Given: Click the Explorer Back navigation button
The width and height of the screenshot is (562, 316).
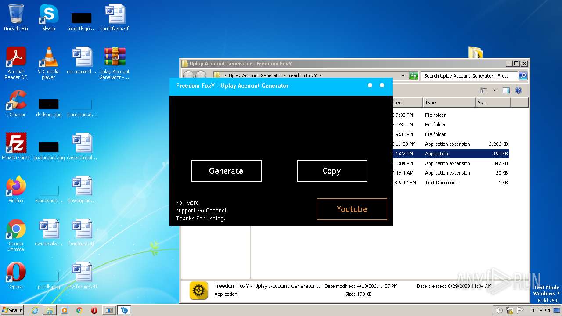Looking at the screenshot, I should 188,75.
